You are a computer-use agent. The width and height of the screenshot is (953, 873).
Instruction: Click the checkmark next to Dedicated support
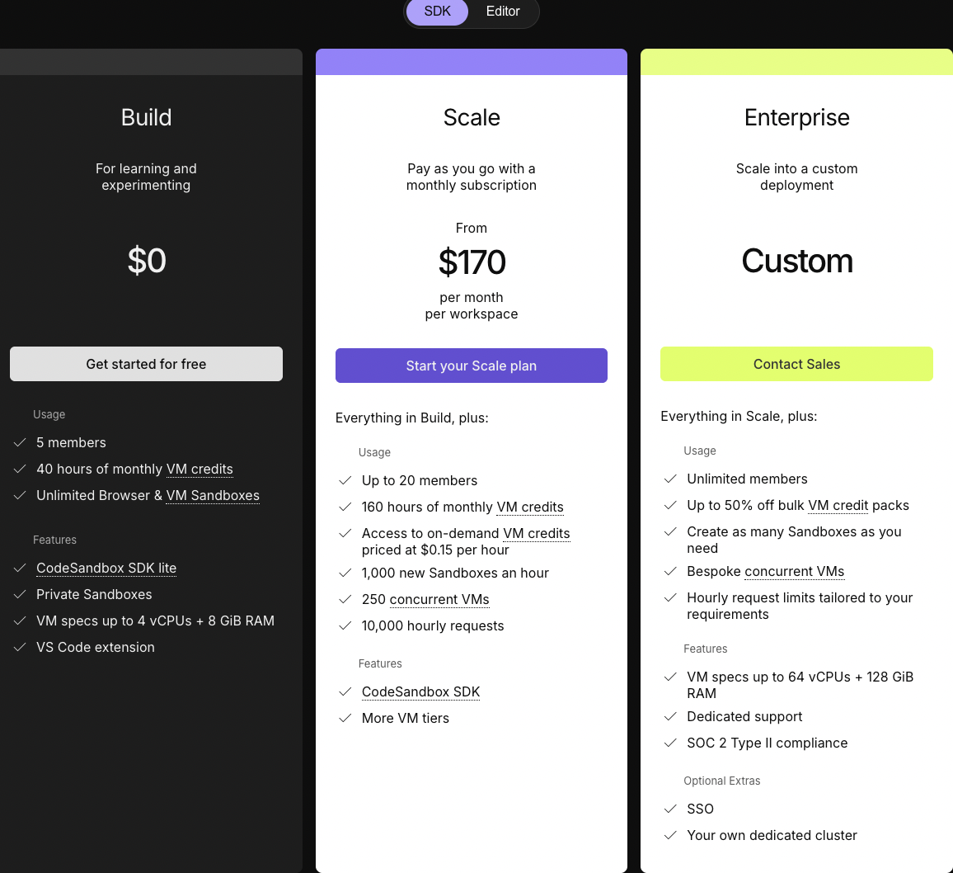670,716
